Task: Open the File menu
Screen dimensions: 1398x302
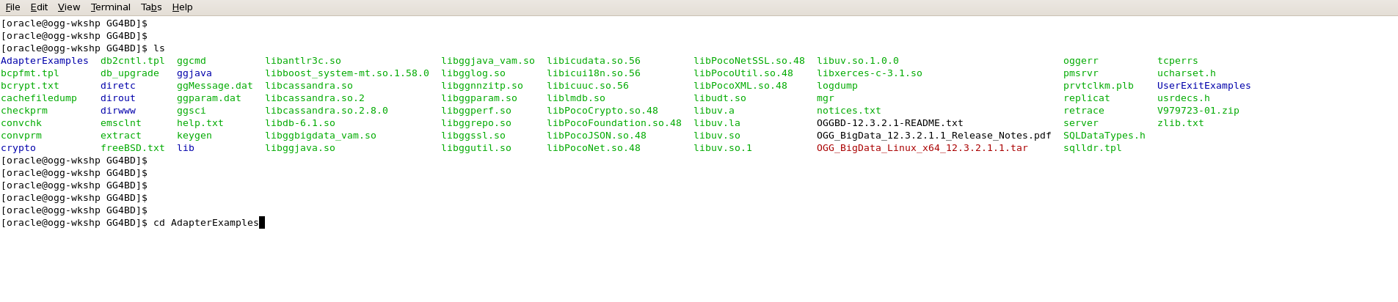Action: [12, 7]
